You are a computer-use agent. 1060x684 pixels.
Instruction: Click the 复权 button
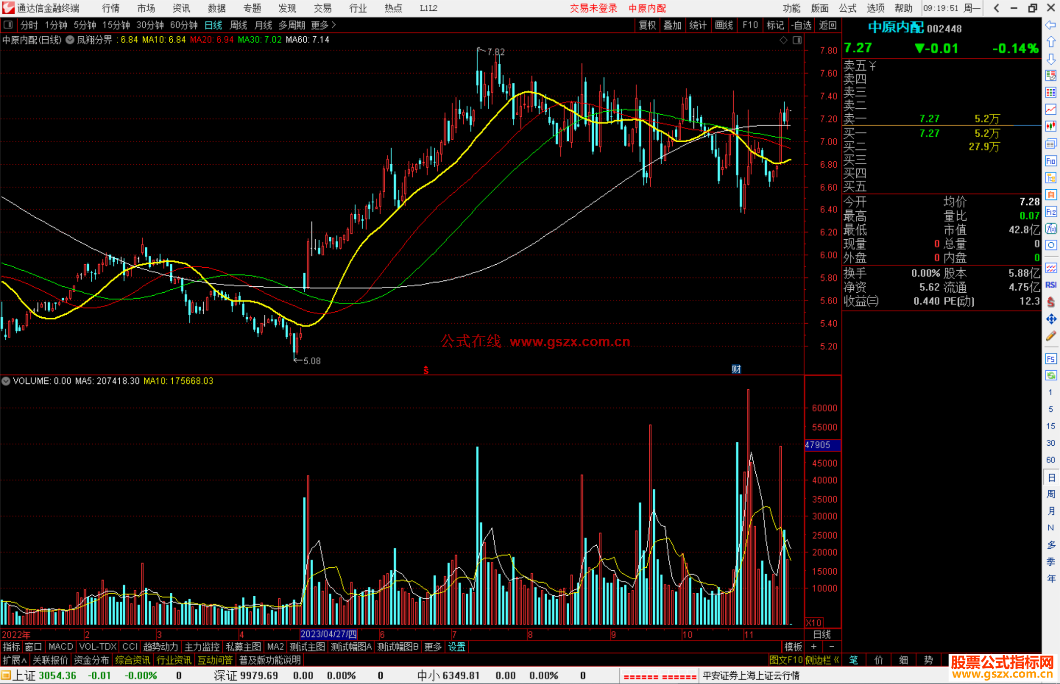coord(647,25)
